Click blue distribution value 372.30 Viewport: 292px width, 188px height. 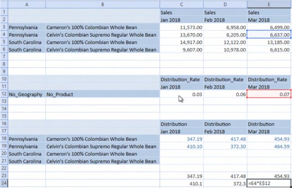pyautogui.click(x=225, y=146)
